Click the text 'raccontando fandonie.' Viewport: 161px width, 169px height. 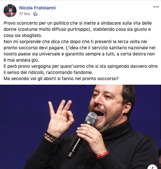tap(69, 72)
